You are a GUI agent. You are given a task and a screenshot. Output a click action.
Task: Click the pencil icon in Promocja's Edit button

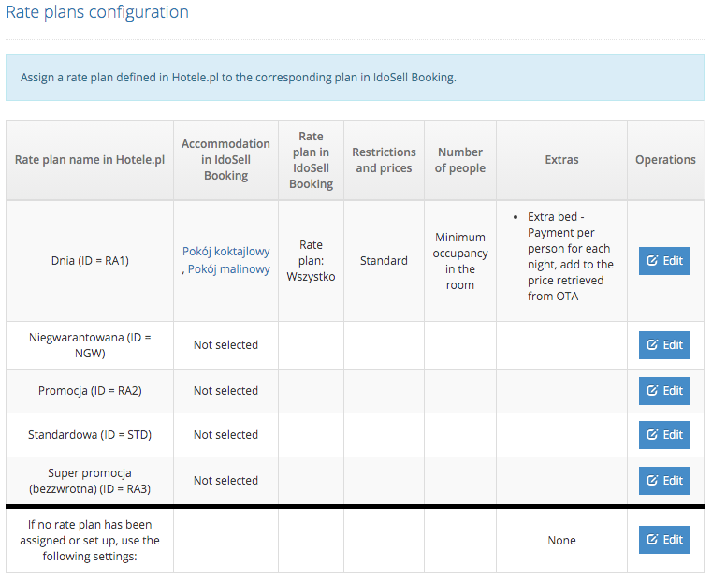[x=652, y=390]
